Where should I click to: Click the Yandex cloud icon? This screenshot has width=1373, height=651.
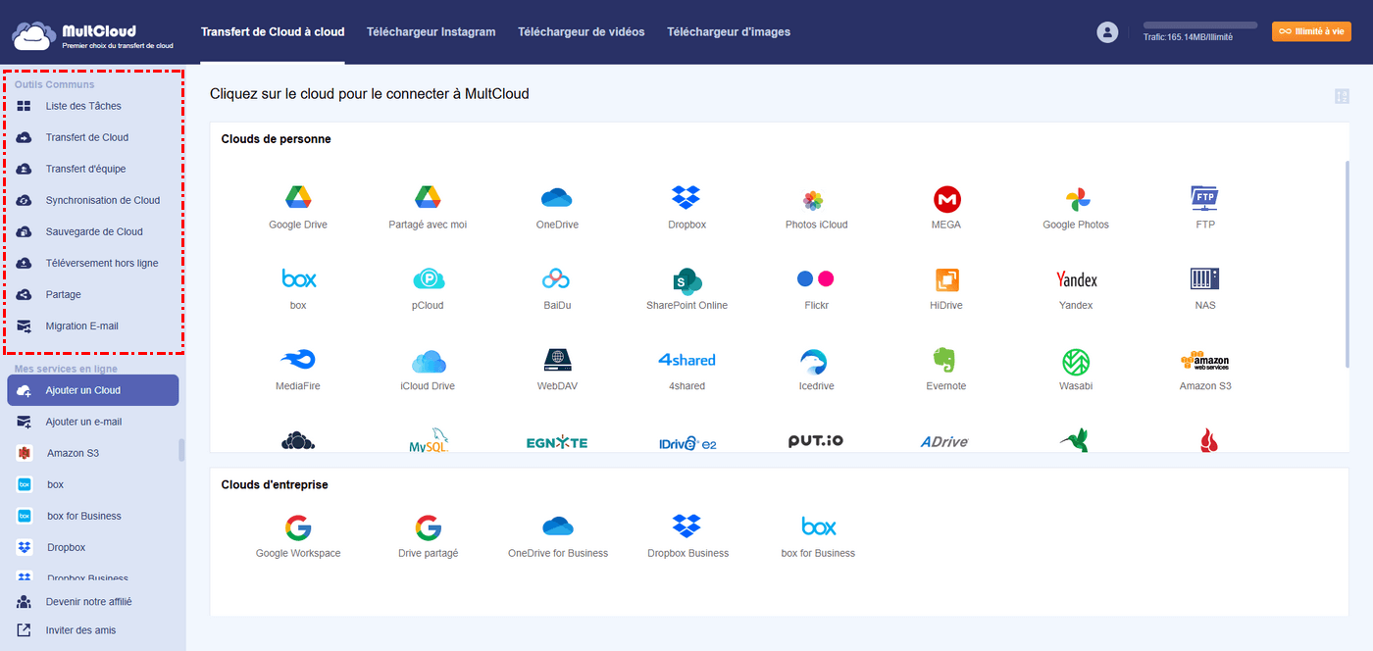point(1076,279)
